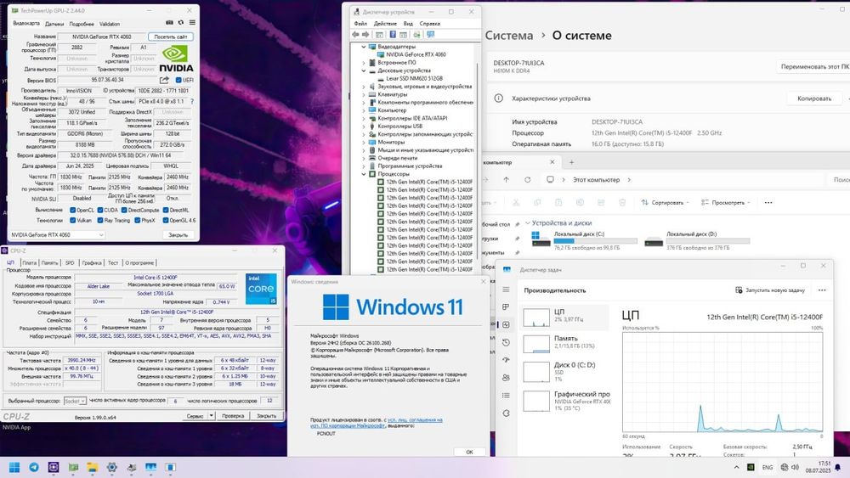
Task: Click the NVIDIA tray icon in taskbar
Action: point(751,467)
